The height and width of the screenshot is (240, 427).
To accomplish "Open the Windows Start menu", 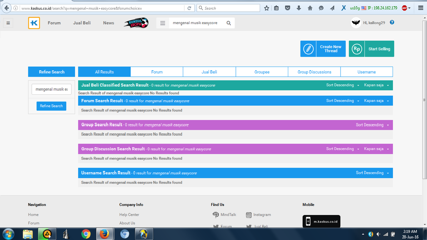I will 8,234.
